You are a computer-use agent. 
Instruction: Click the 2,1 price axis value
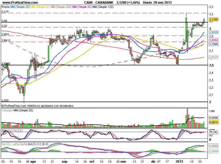[211, 95]
